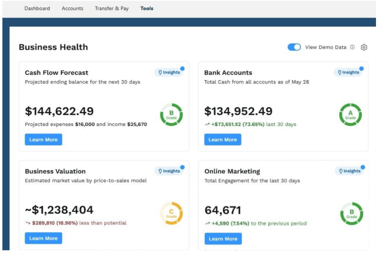Click '+4,590 (7.54%)' change text
This screenshot has width=381, height=255.
[230, 223]
